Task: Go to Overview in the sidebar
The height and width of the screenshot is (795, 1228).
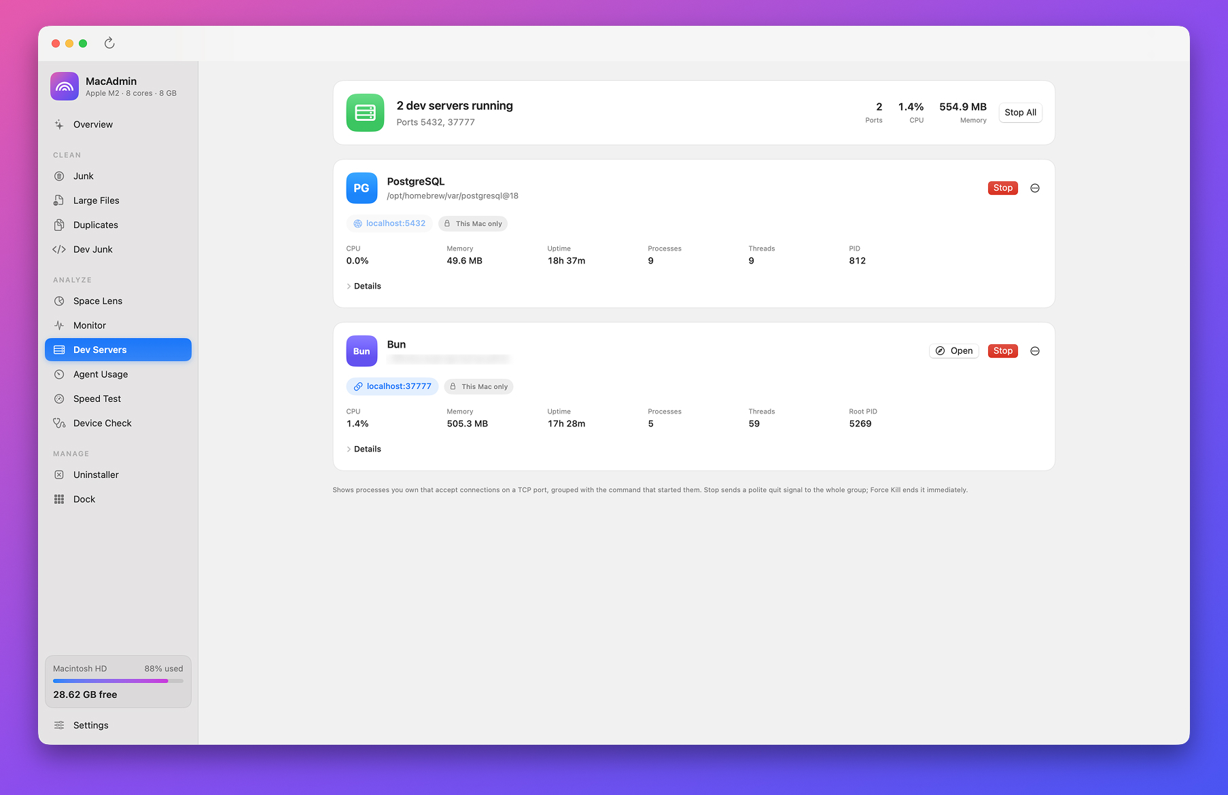Action: point(118,124)
